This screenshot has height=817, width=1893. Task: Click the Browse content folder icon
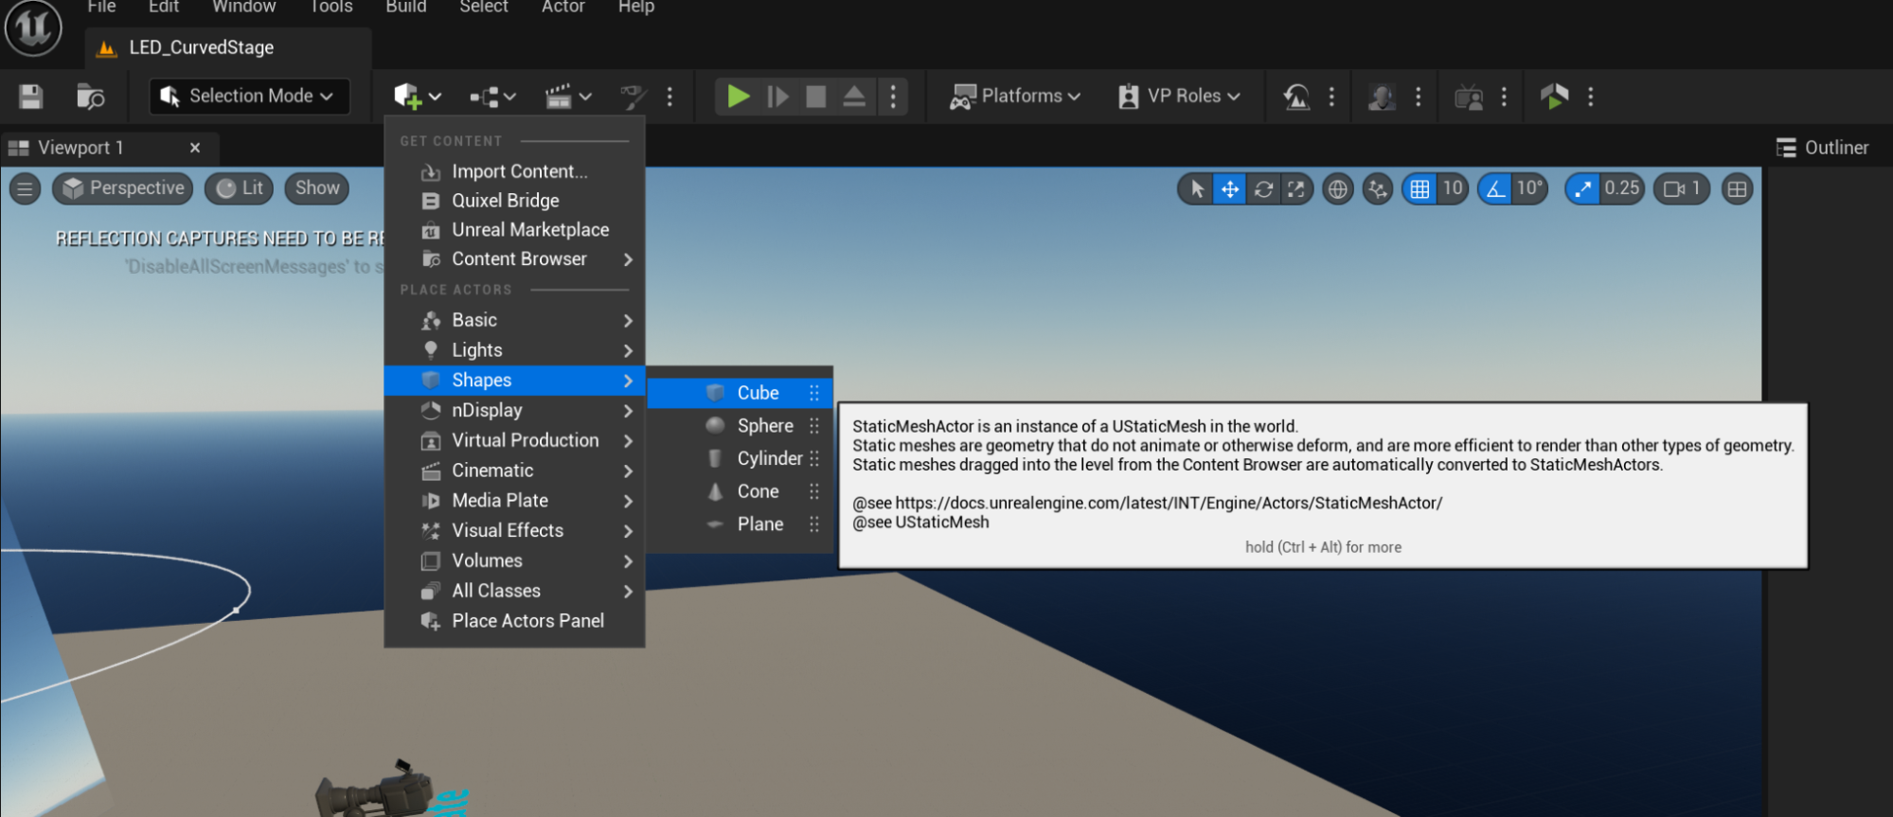(90, 97)
